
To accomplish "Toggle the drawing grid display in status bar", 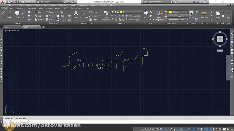I will pyautogui.click(x=165, y=129).
